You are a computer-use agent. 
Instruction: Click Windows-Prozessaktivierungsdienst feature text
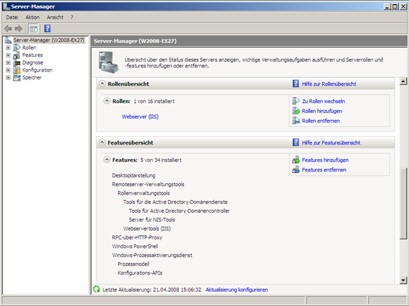coord(152,255)
